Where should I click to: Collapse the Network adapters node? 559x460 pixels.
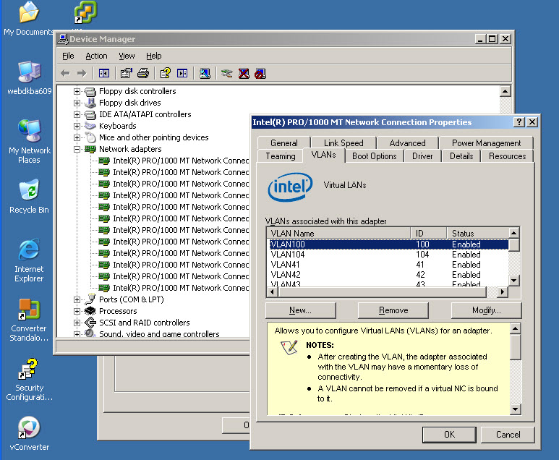point(77,150)
